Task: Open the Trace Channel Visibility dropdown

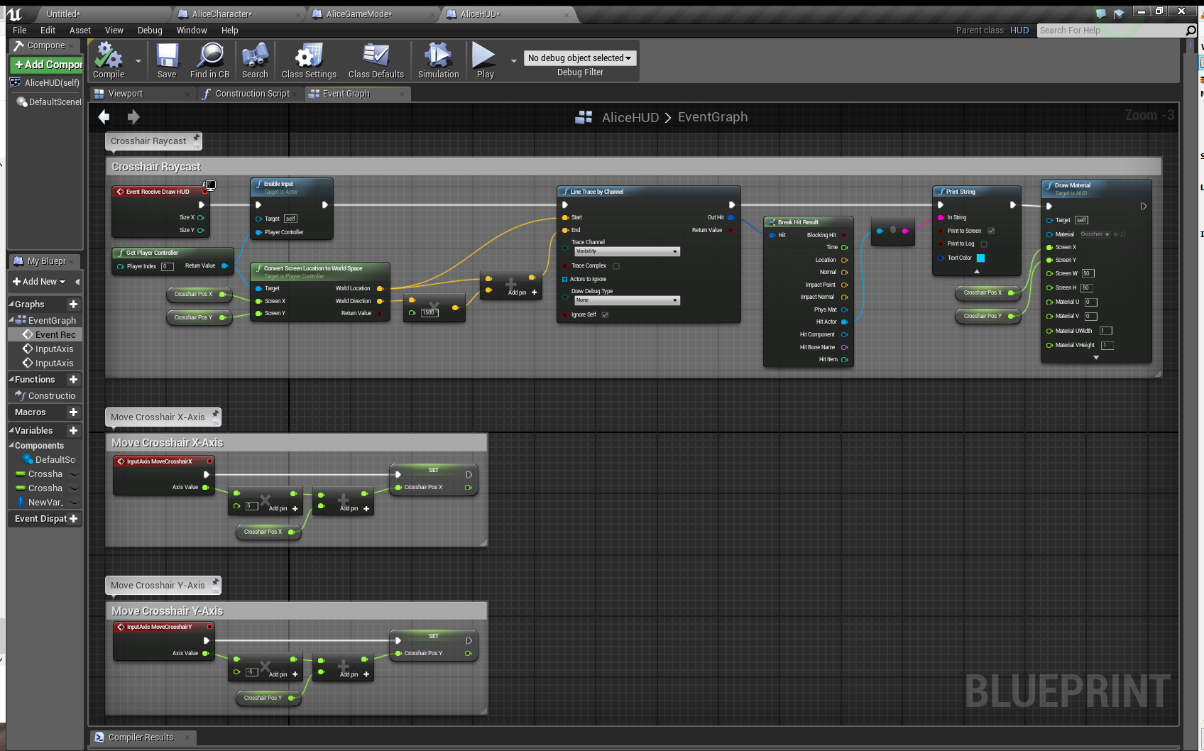Action: 627,252
